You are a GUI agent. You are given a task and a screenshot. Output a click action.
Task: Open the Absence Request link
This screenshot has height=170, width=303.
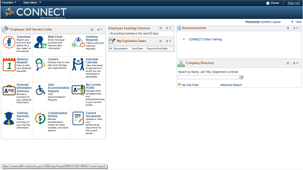[22, 61]
